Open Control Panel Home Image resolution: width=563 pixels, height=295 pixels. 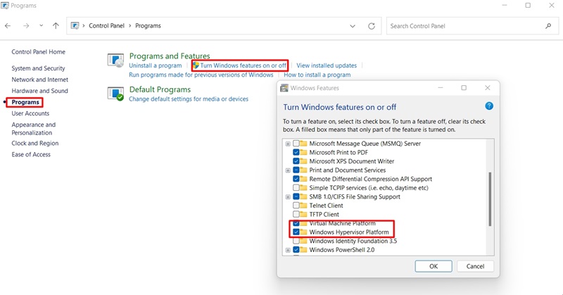pos(39,51)
